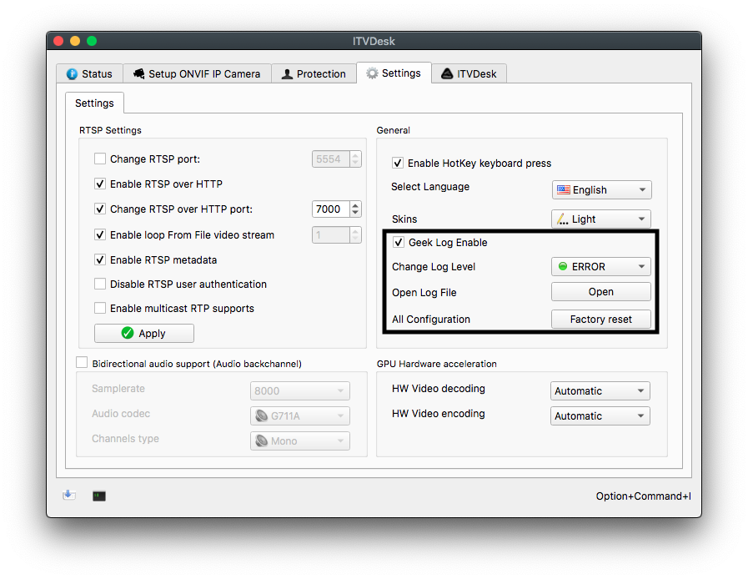Enable Bidirectional audio support checkbox
Screen dimensions: 748x579
[x=81, y=362]
